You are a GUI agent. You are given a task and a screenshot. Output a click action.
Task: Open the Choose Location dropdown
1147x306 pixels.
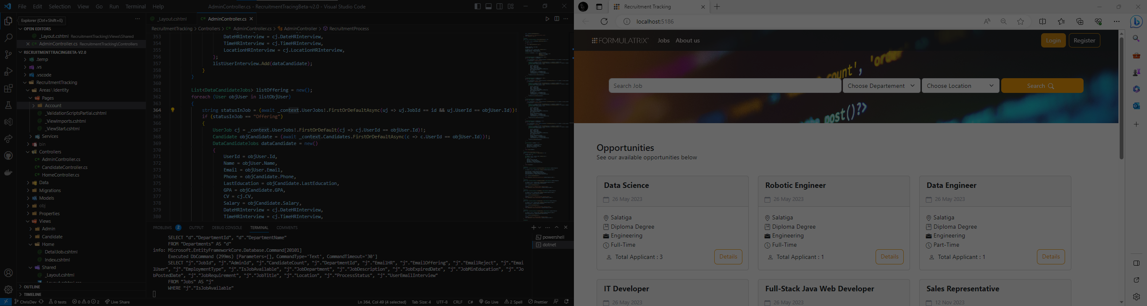(x=960, y=86)
